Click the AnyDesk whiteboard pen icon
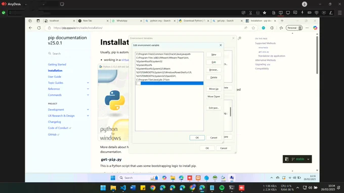This screenshot has width=344, height=193. 331,13
